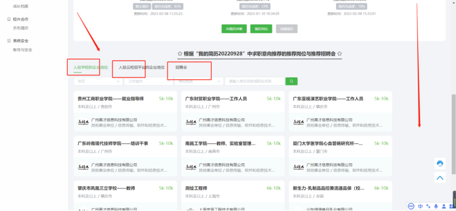
Task: Switch to 招聘会 tab
Action: [x=181, y=67]
